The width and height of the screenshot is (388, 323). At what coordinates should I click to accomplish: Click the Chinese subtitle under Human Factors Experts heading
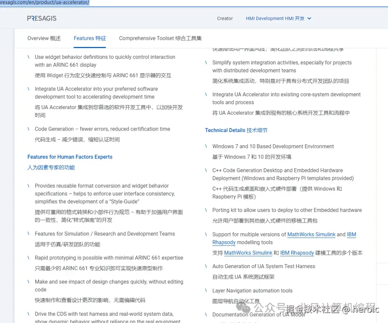pyautogui.click(x=51, y=167)
